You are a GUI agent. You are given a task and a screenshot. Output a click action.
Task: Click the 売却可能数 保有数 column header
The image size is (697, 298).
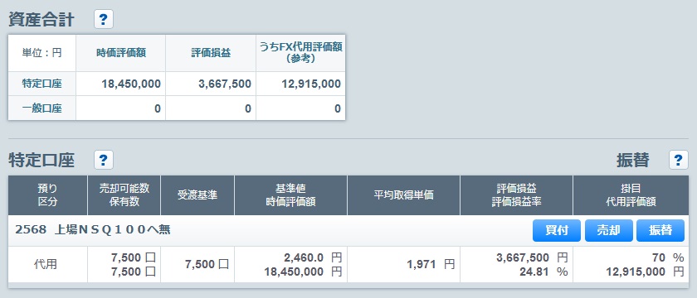coord(124,195)
